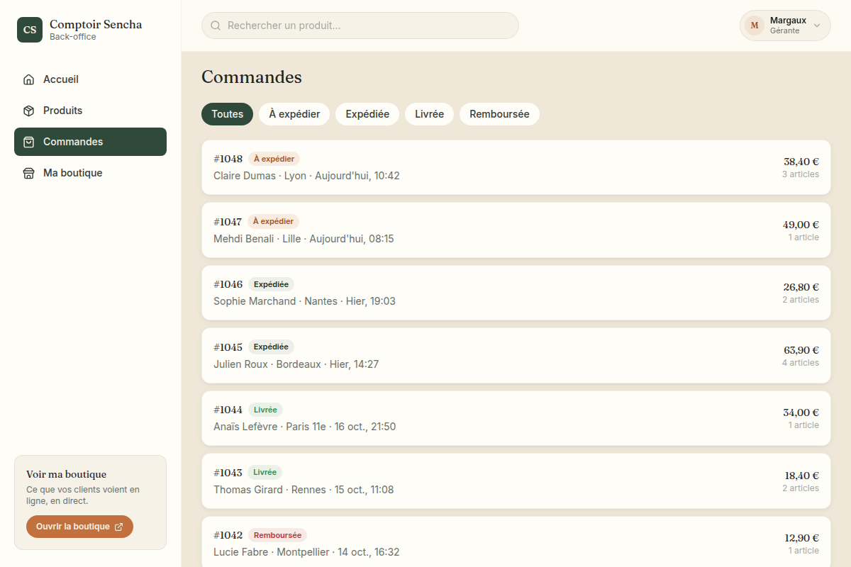Click the 63,90 € order total

pyautogui.click(x=801, y=350)
